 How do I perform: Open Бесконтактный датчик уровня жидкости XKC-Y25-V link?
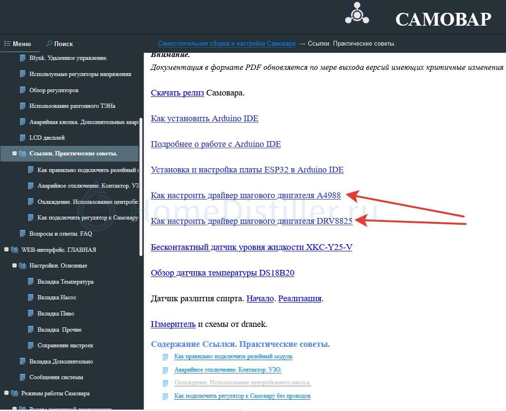[252, 247]
